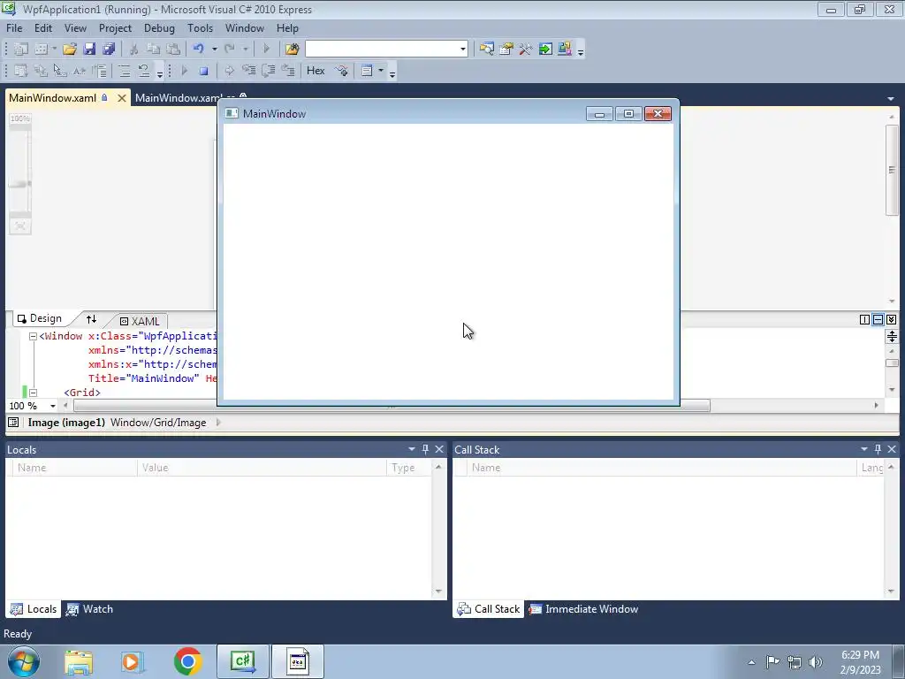Open the 100 % zoom dropdown in XAML editor
This screenshot has height=679, width=905.
click(x=52, y=406)
